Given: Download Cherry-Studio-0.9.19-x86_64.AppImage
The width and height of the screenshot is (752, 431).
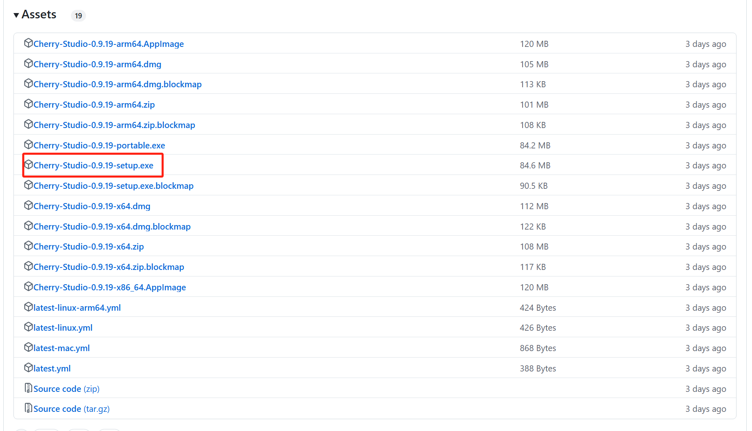Looking at the screenshot, I should pyautogui.click(x=110, y=287).
